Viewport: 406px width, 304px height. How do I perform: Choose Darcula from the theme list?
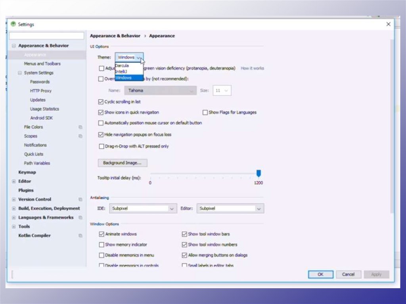click(x=129, y=65)
